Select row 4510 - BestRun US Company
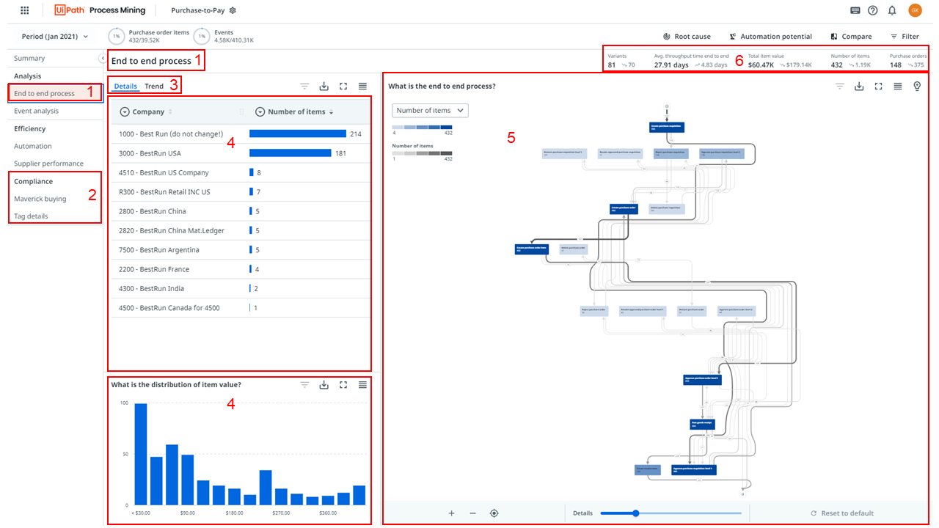This screenshot has width=939, height=528. click(x=241, y=172)
